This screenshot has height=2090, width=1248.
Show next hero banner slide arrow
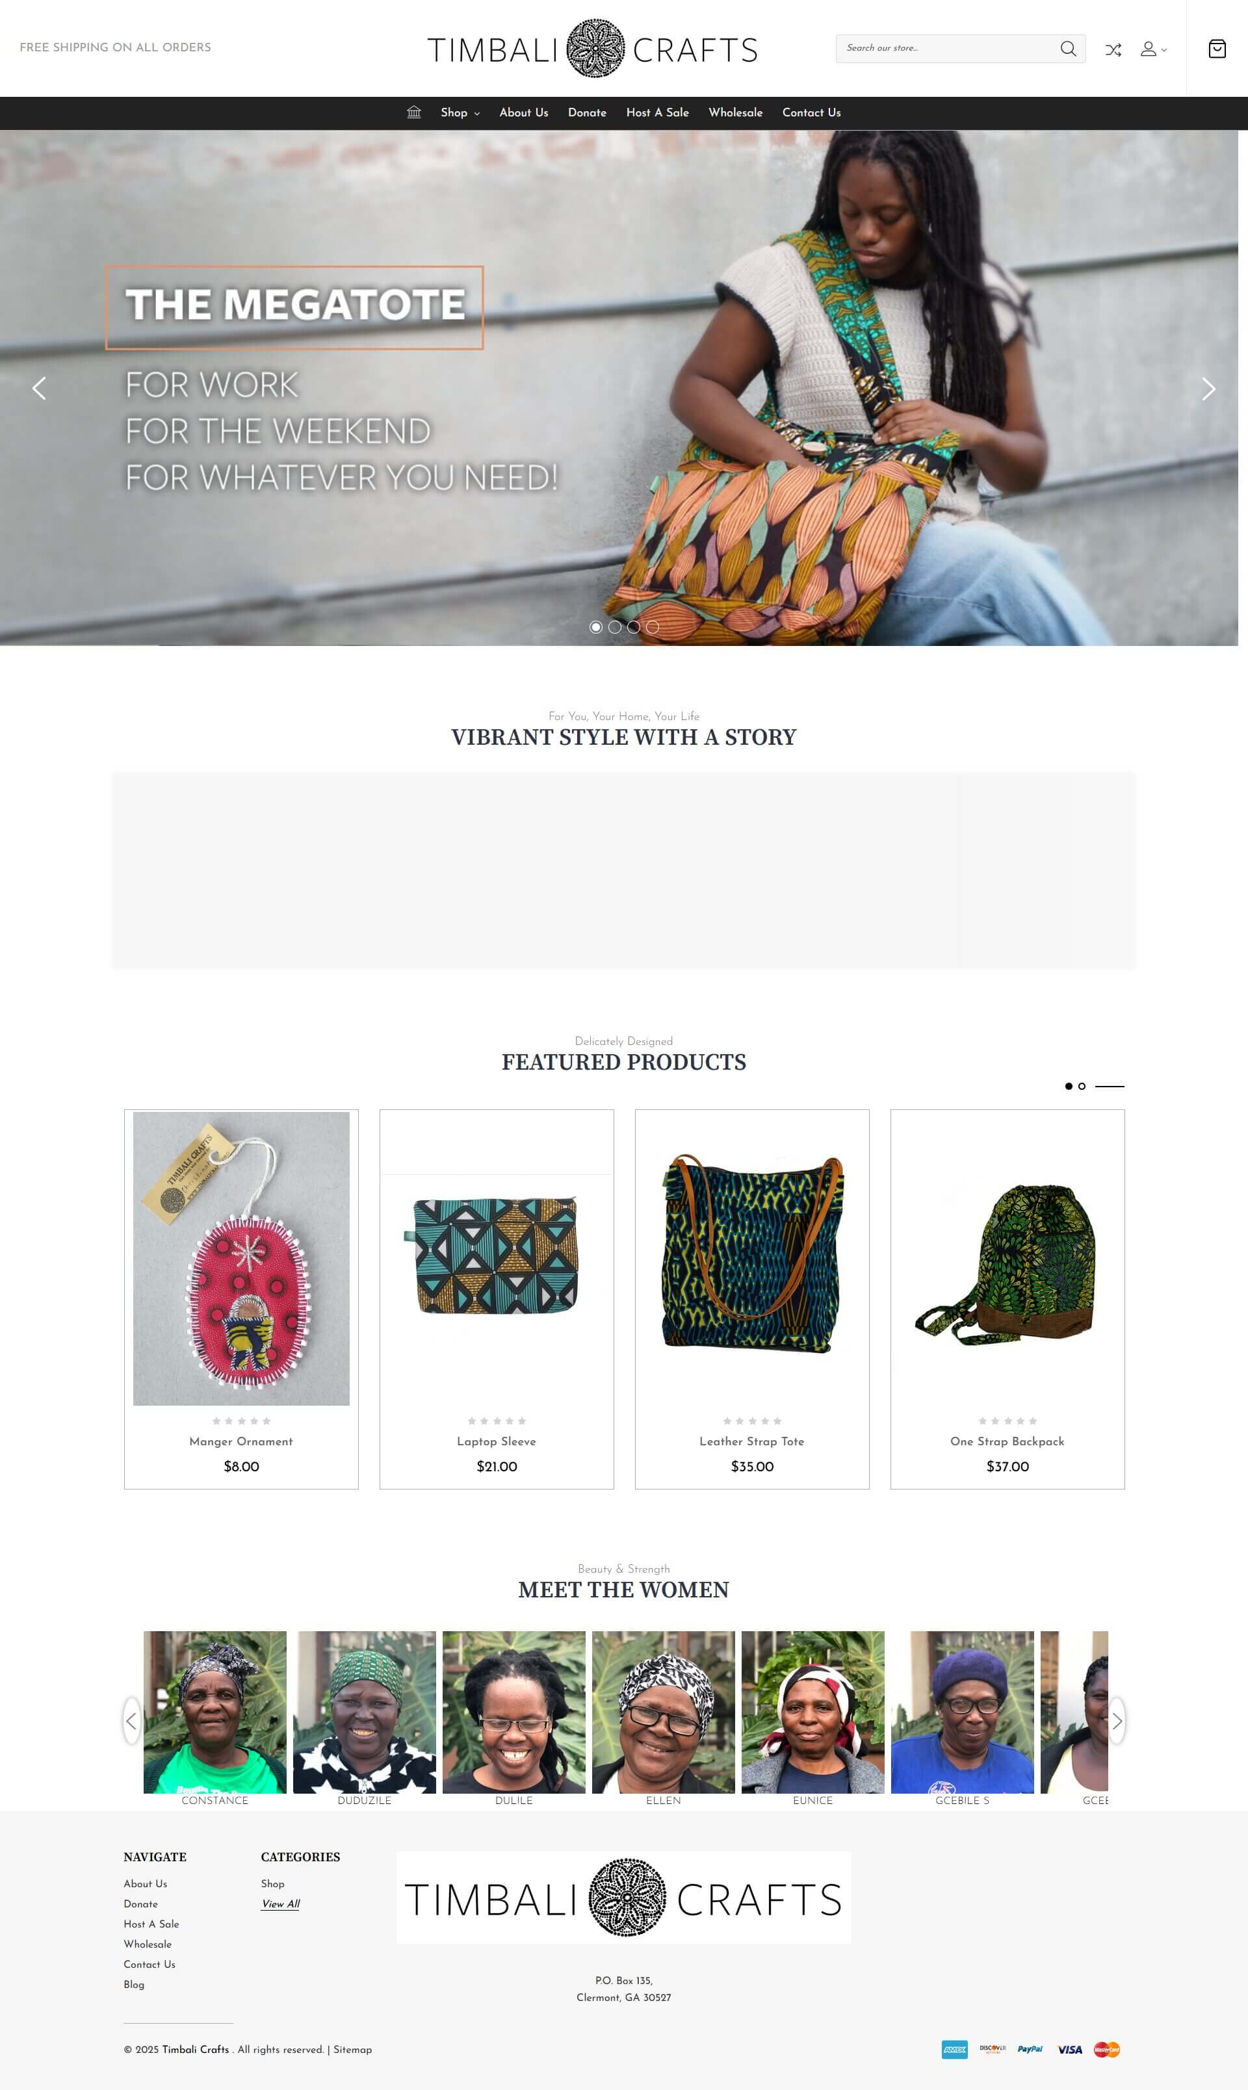tap(1208, 389)
